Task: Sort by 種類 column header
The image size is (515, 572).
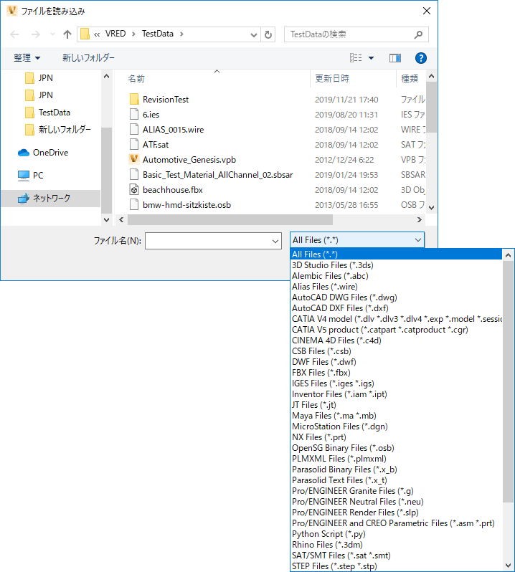Action: point(410,78)
